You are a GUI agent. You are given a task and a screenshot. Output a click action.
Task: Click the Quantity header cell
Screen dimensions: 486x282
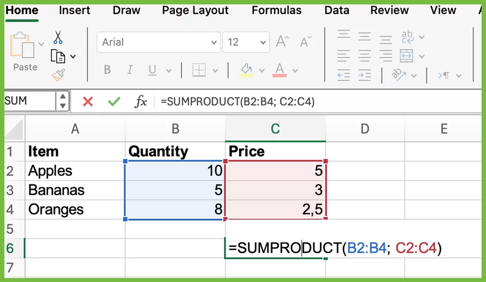click(175, 151)
